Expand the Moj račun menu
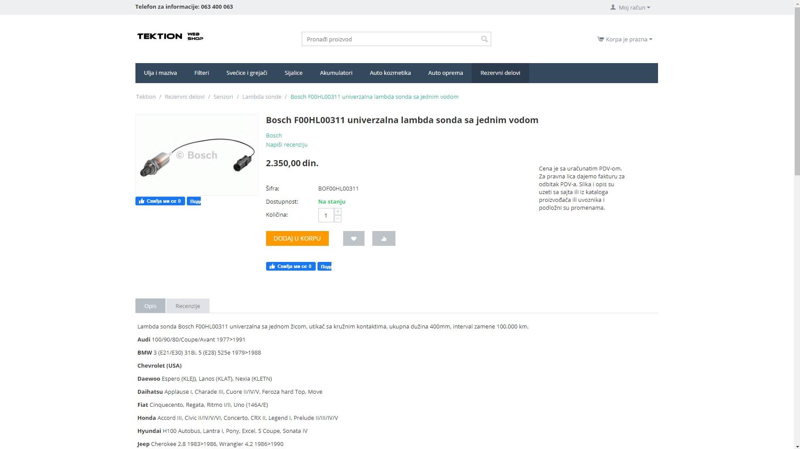 [630, 7]
